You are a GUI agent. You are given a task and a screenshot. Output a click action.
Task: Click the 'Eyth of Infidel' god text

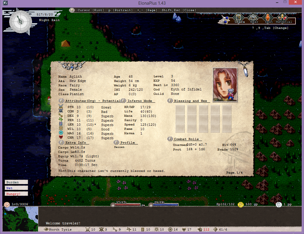coord(186,89)
